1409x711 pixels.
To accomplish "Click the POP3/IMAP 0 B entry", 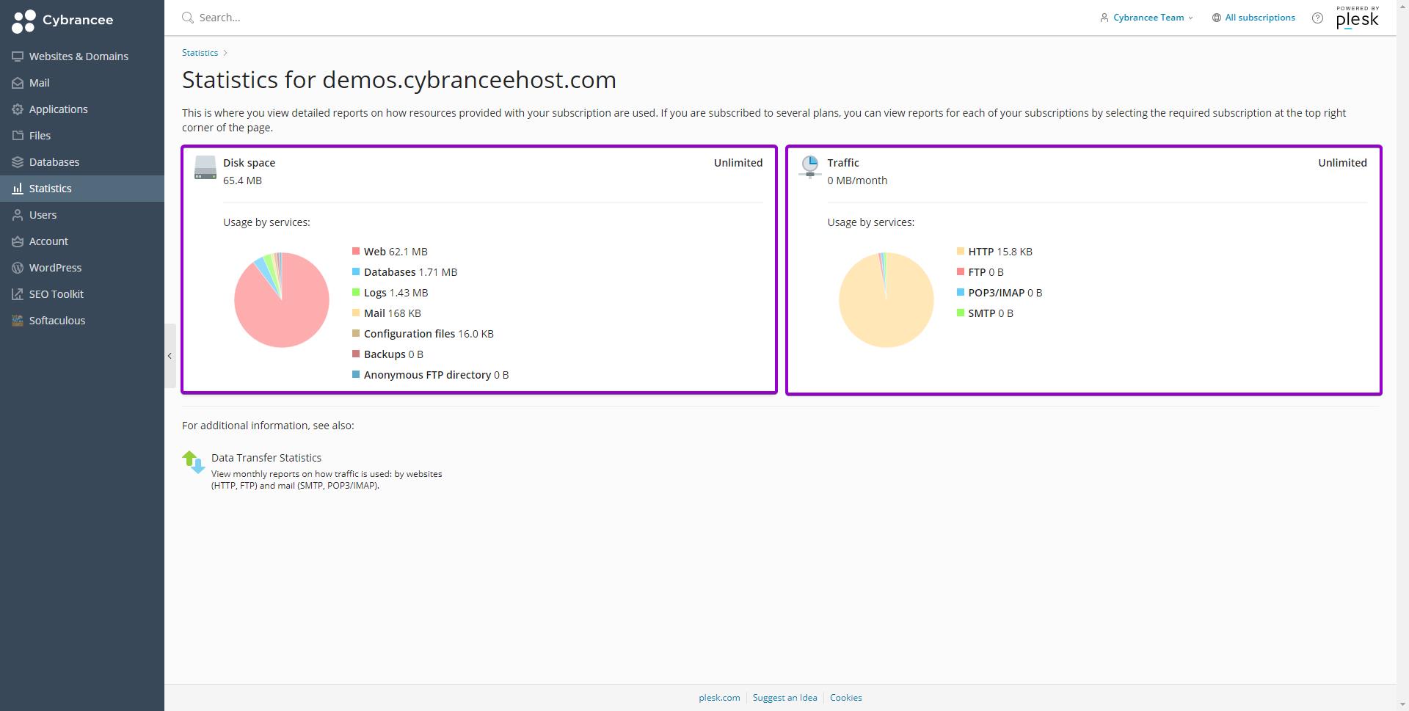I will [1000, 293].
